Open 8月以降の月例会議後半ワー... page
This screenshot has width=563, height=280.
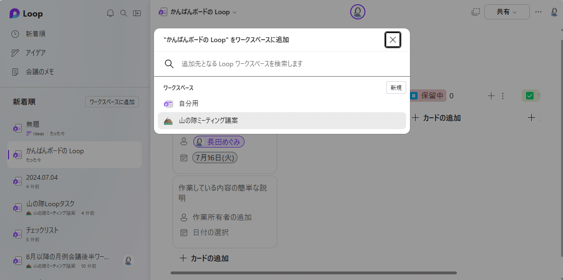click(x=75, y=261)
